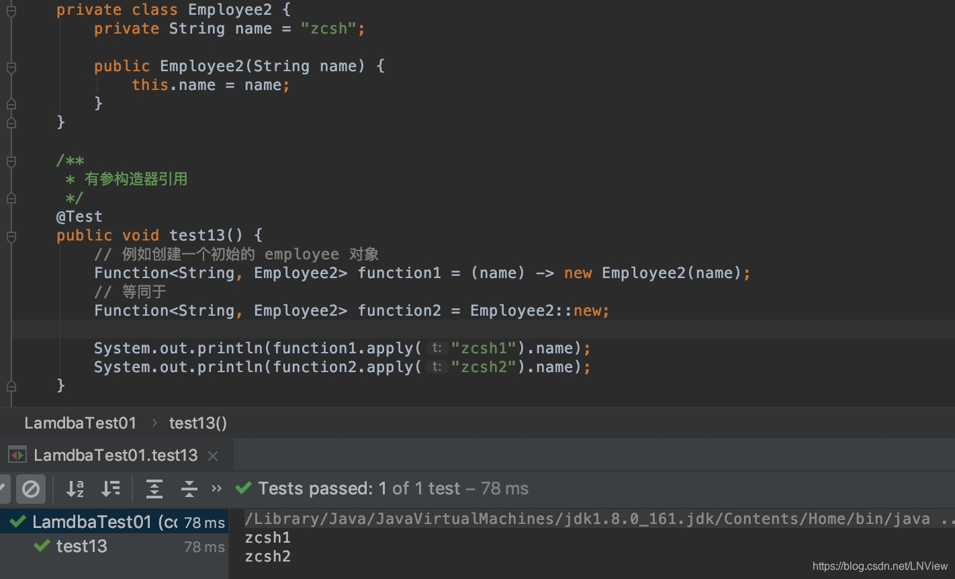Viewport: 955px width, 579px height.
Task: Select LamdbaTest01 node in test tree
Action: pyautogui.click(x=114, y=522)
